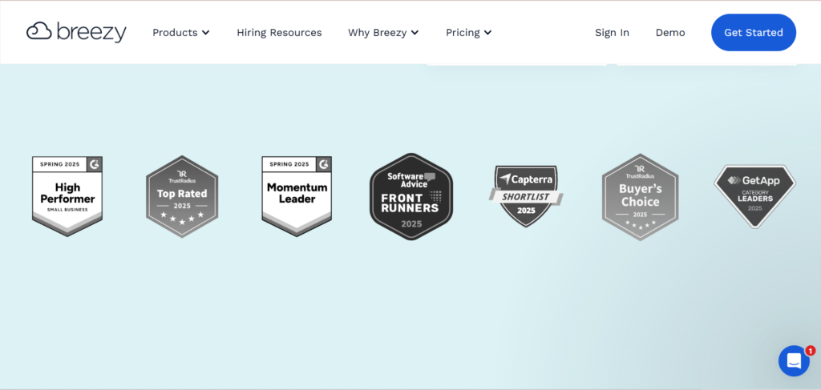This screenshot has width=821, height=390.
Task: Click the TrustRadius Top Rated badge
Action: (182, 196)
